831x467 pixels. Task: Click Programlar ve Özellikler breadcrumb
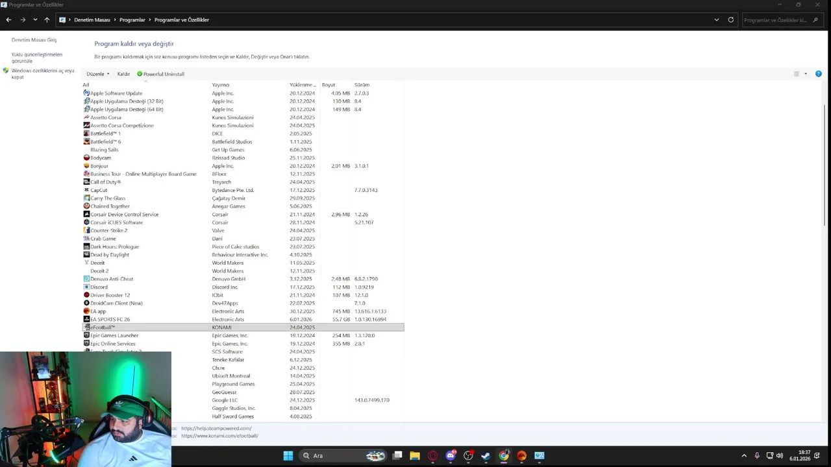(x=182, y=20)
